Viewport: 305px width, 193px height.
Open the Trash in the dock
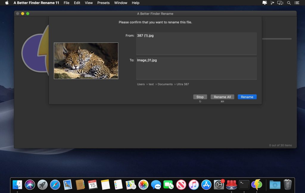click(287, 185)
